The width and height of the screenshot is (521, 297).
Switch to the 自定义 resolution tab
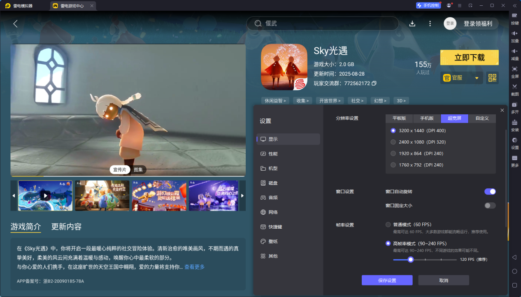click(x=482, y=118)
